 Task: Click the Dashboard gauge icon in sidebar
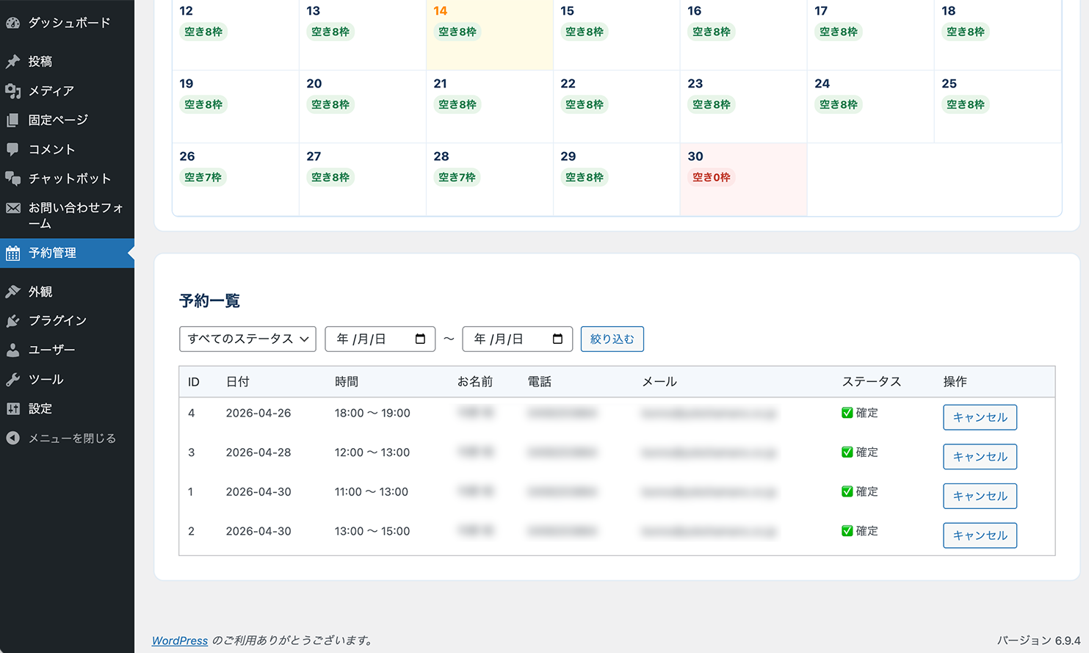(x=12, y=23)
